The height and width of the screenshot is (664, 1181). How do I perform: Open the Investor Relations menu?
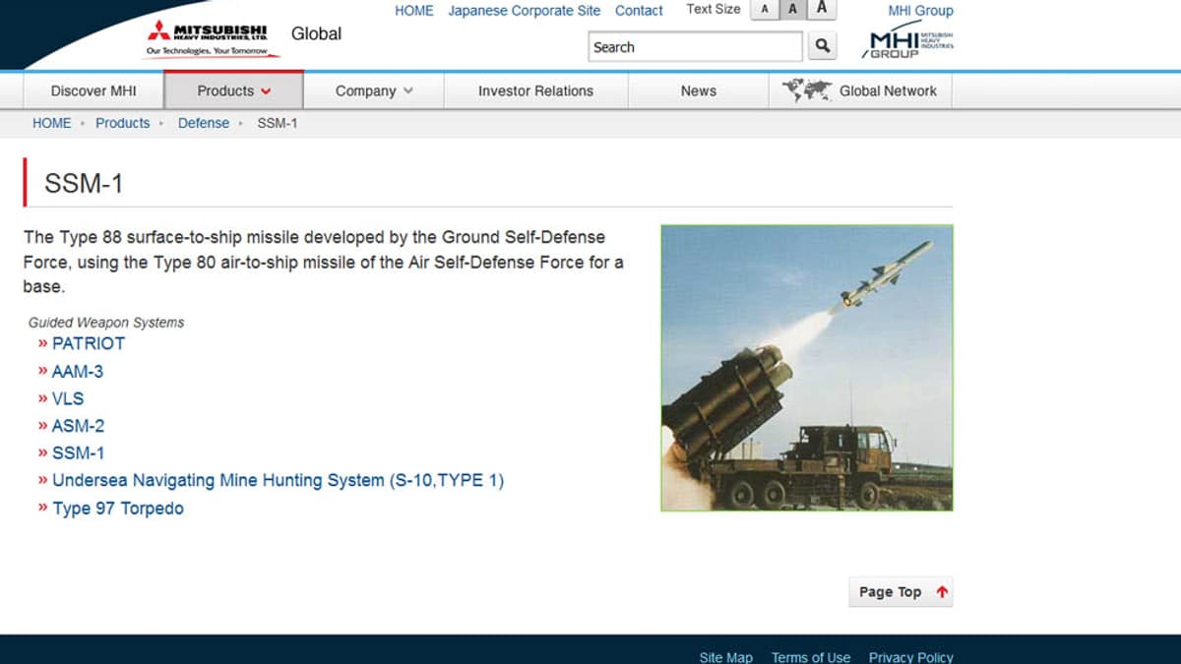[535, 91]
